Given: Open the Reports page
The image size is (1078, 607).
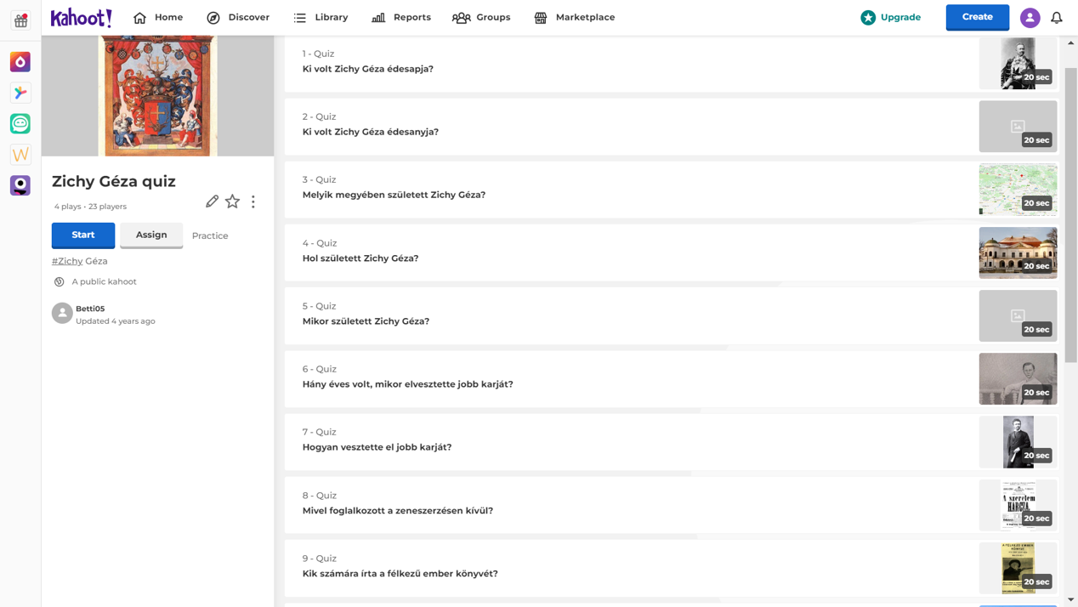Looking at the screenshot, I should (x=401, y=18).
